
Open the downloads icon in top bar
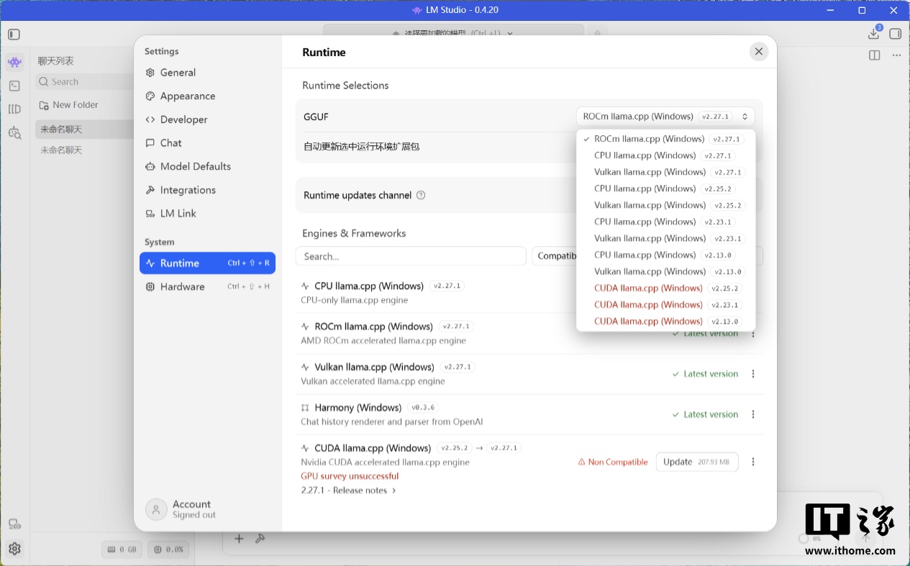coord(874,33)
